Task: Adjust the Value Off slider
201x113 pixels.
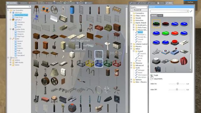Action: [x=177, y=89]
